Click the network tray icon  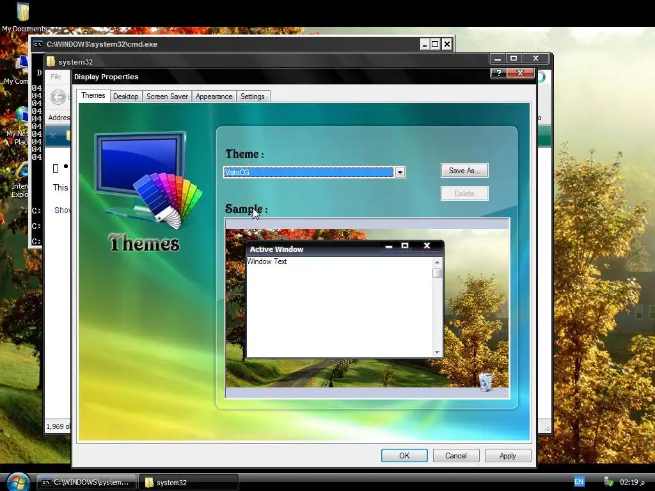point(608,482)
